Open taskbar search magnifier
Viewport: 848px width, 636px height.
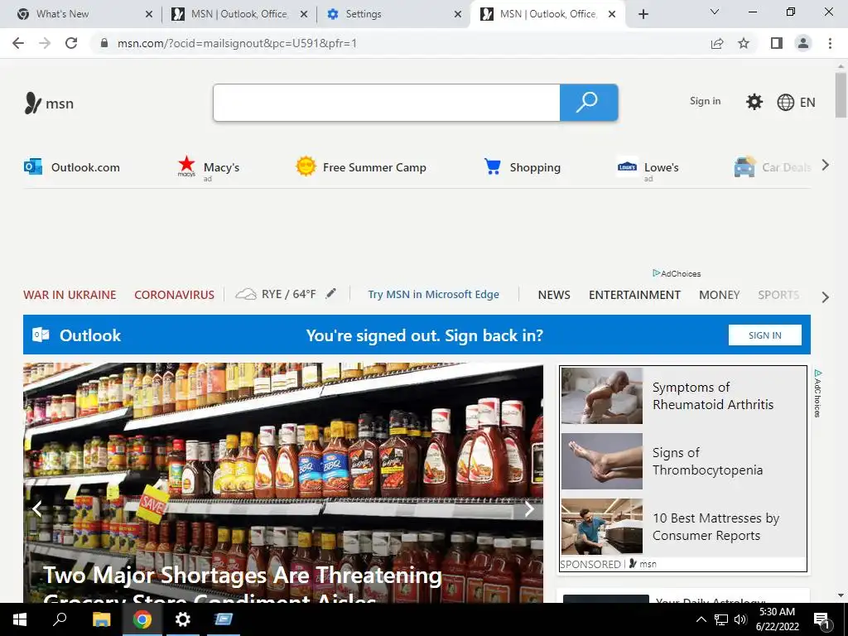[x=60, y=619]
